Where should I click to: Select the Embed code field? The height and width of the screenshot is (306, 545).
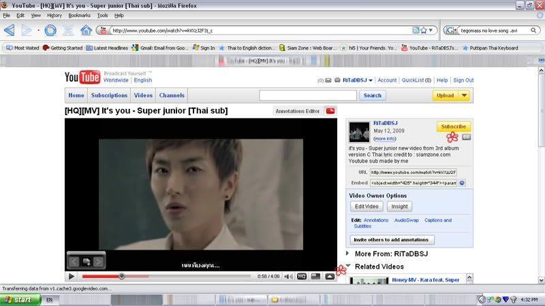click(x=413, y=183)
